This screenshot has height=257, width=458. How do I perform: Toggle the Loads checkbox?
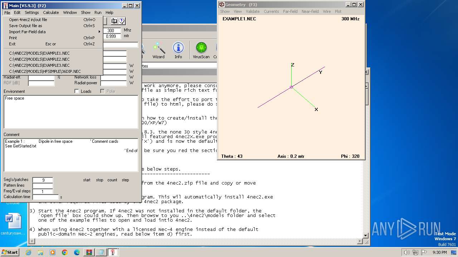(77, 91)
